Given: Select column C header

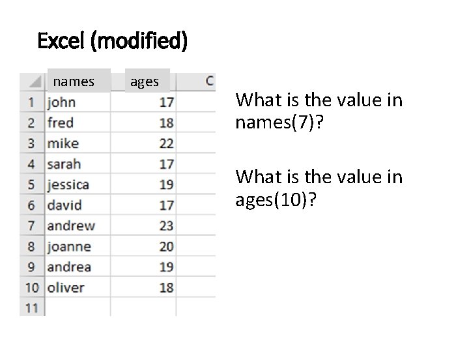Looking at the screenshot, I should coord(196,81).
